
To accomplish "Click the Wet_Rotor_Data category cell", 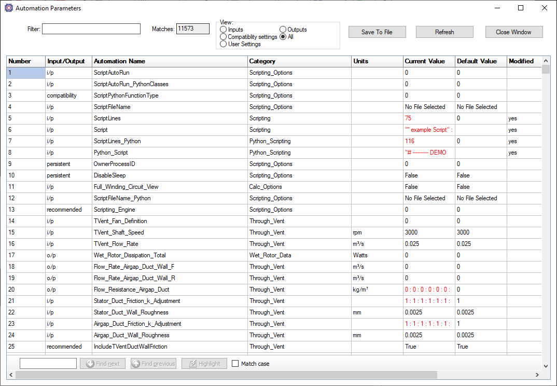I will (x=299, y=255).
